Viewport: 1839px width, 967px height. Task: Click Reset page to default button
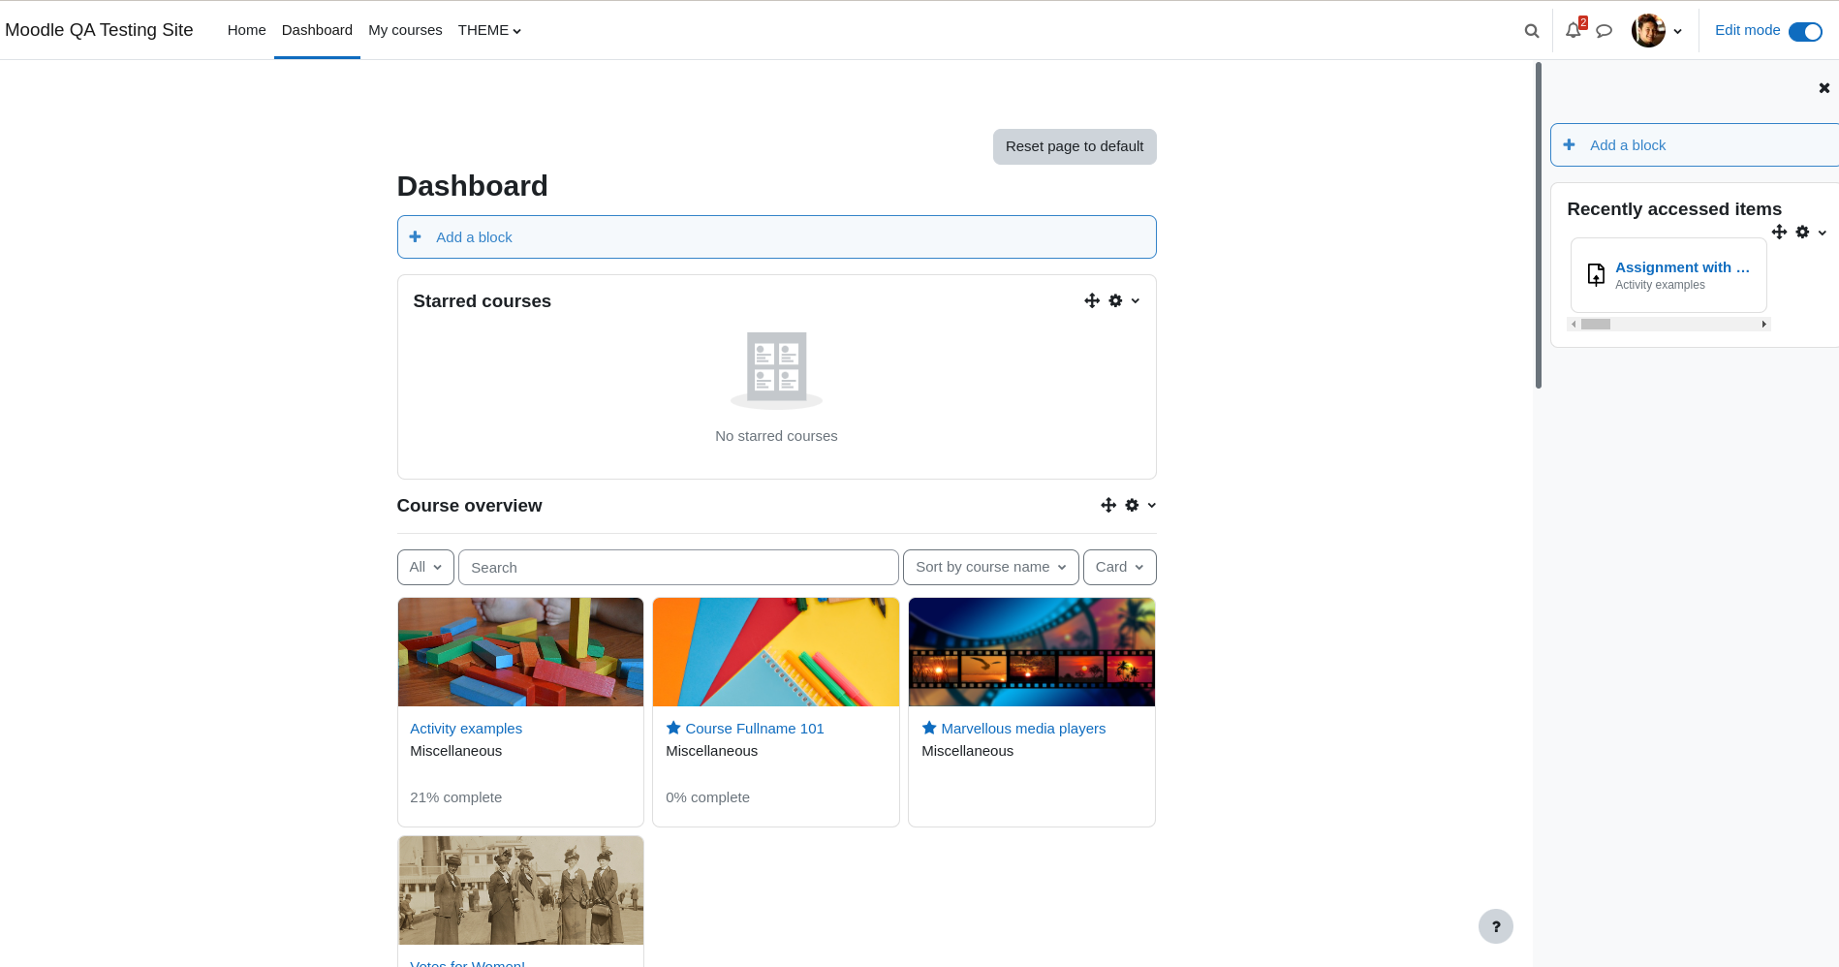pyautogui.click(x=1074, y=146)
